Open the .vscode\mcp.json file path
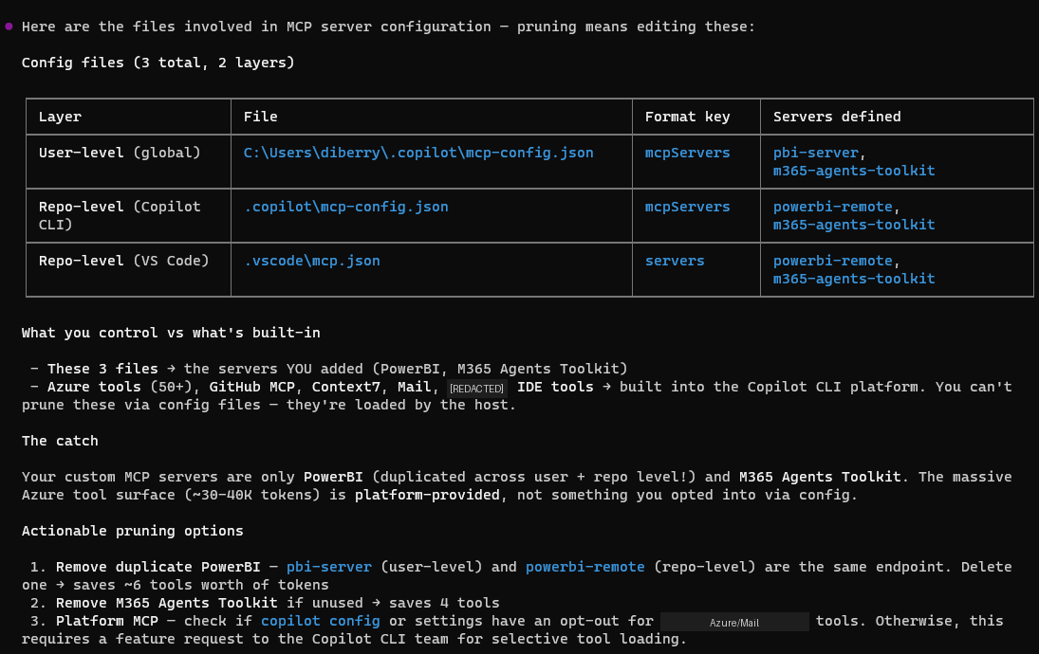1039x654 pixels. (x=311, y=261)
